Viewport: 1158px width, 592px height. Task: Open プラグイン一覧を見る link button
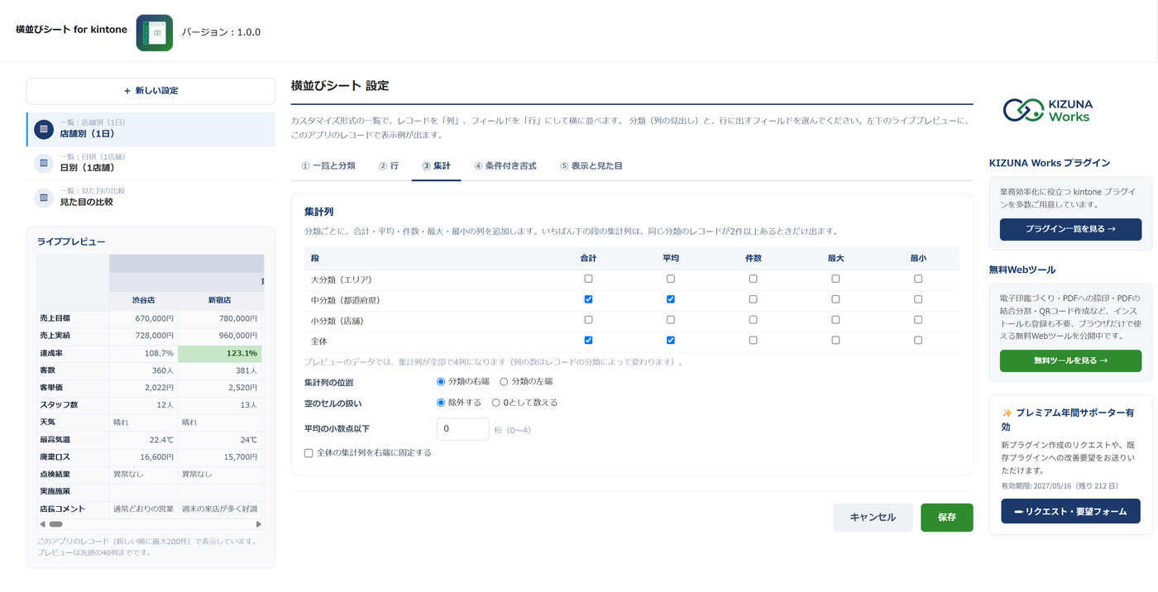1070,229
